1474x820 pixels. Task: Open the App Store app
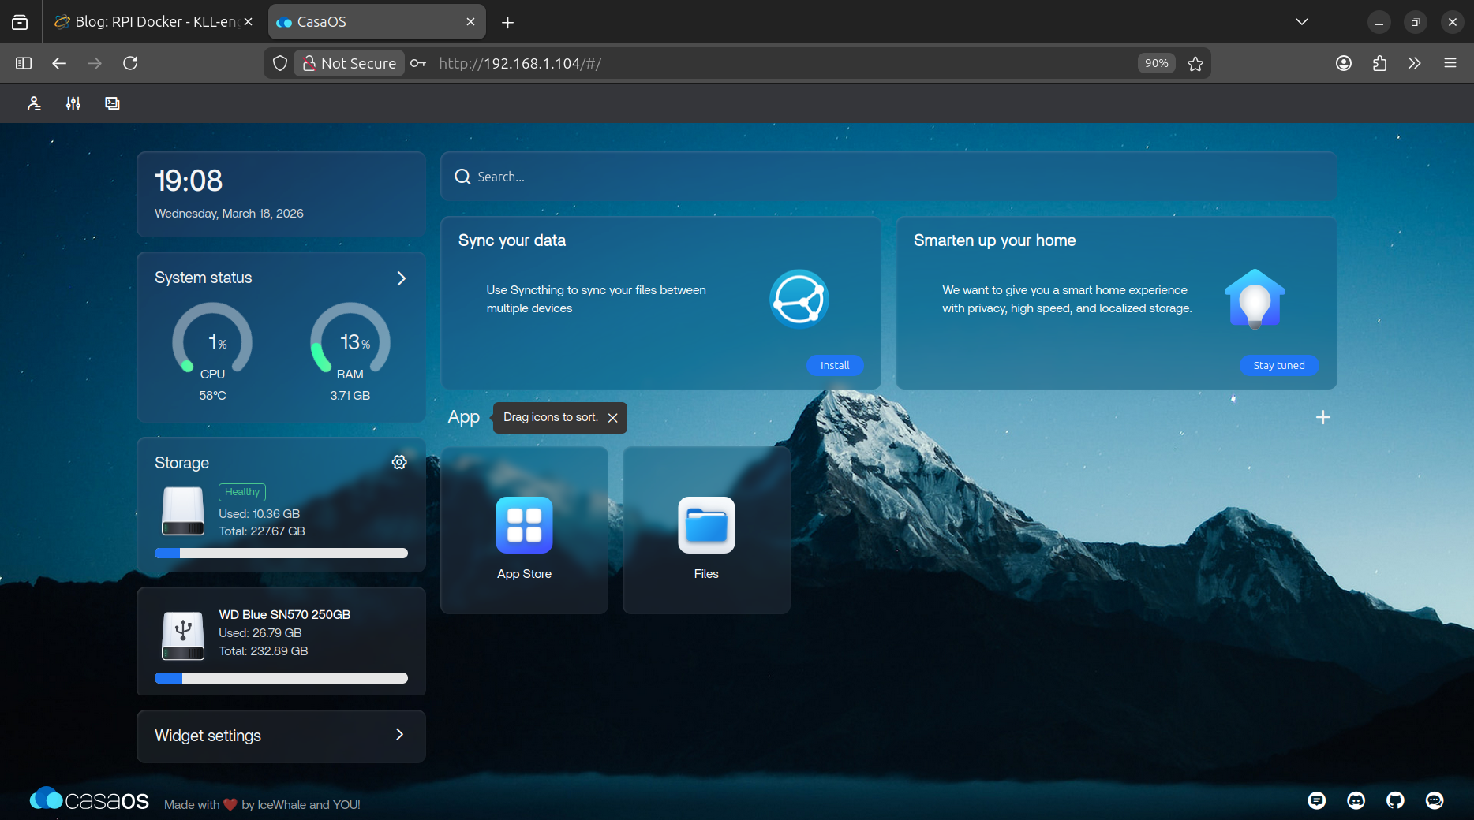pyautogui.click(x=524, y=531)
